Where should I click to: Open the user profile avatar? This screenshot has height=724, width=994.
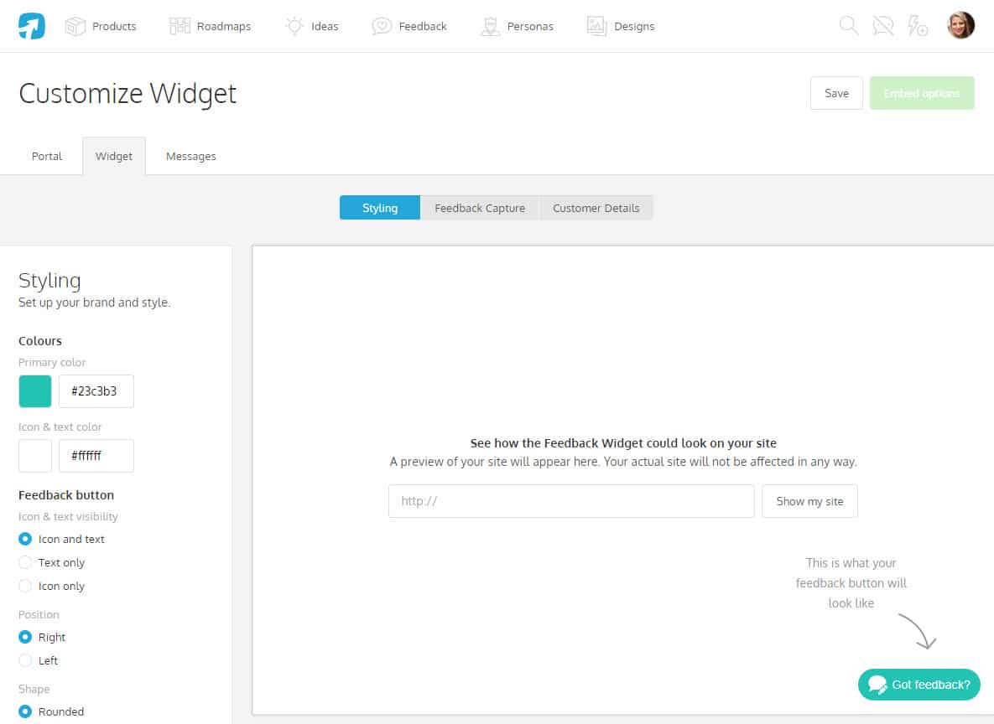click(x=961, y=25)
